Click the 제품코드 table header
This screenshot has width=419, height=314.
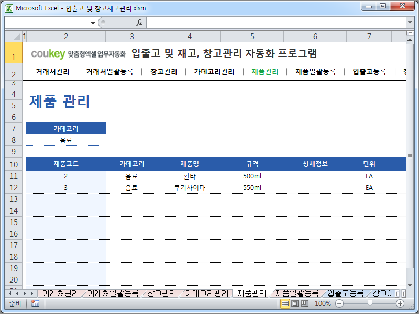(x=66, y=164)
